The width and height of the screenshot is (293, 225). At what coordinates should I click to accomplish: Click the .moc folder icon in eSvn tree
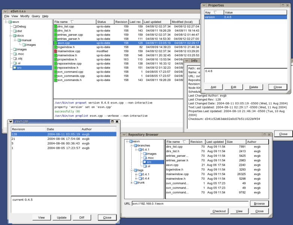[x=15, y=54]
